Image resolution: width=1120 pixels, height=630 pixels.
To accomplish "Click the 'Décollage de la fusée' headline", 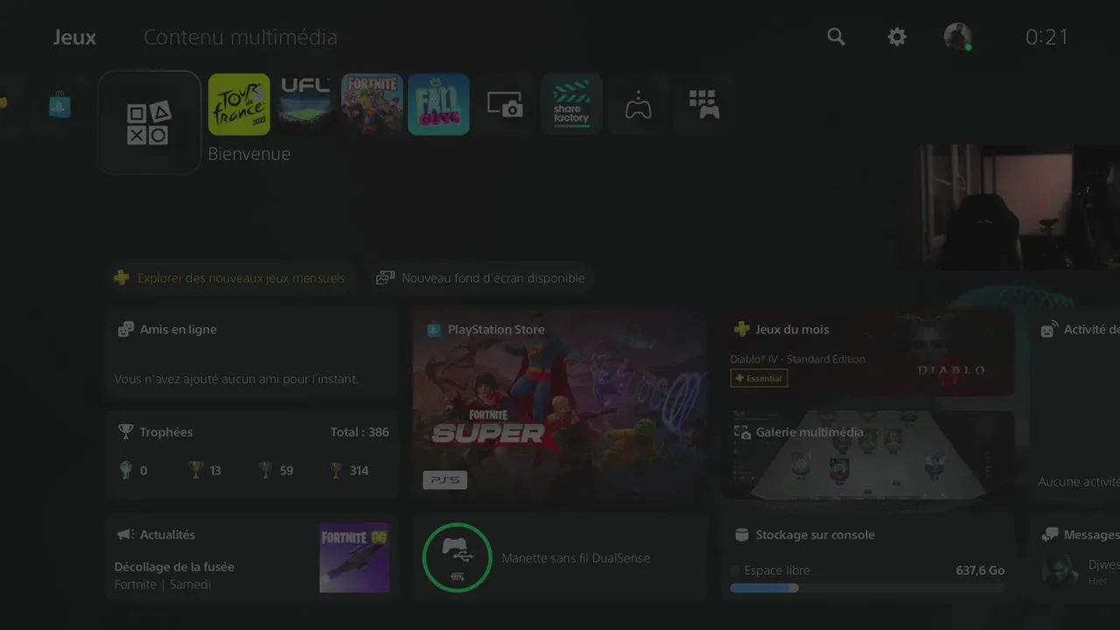I will click(174, 567).
